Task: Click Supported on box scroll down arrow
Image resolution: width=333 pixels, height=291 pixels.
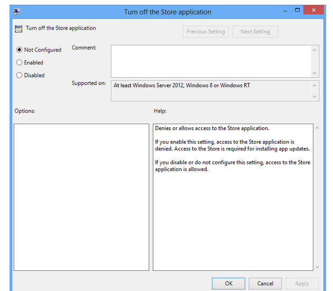Action: click(x=315, y=97)
